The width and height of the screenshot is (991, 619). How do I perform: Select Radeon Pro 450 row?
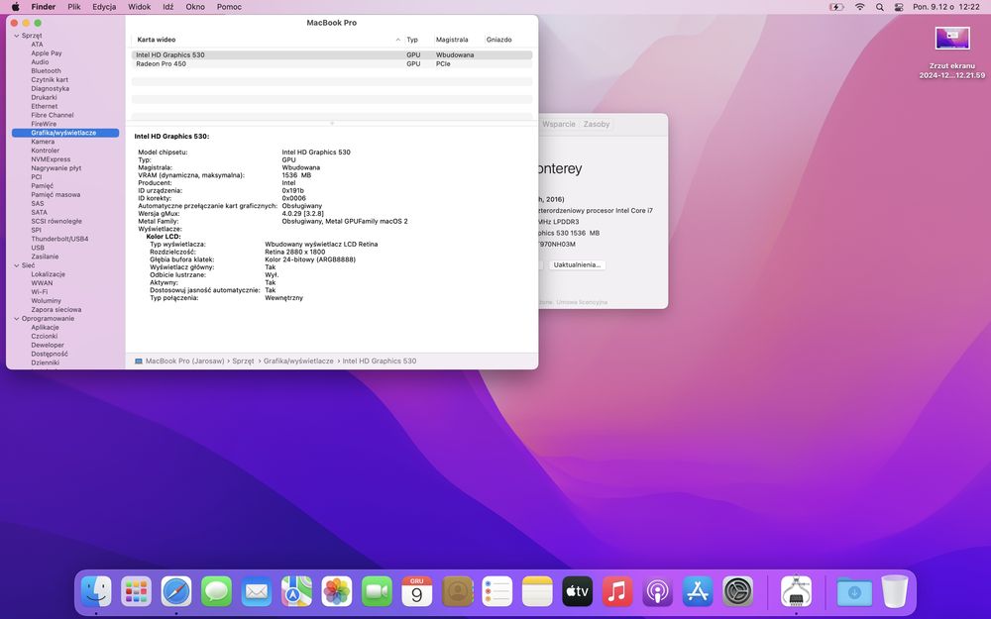pos(332,63)
